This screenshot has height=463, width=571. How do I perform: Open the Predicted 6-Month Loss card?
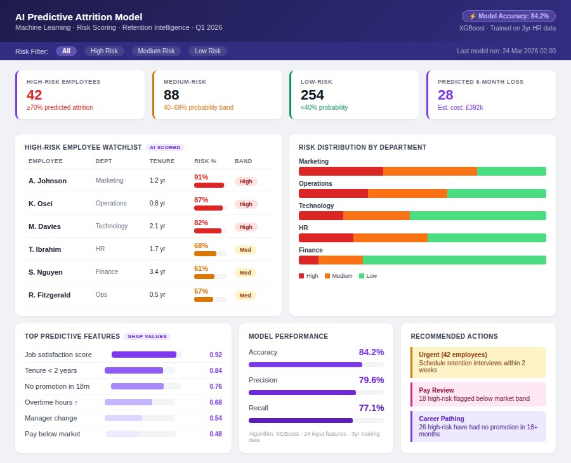coord(492,95)
